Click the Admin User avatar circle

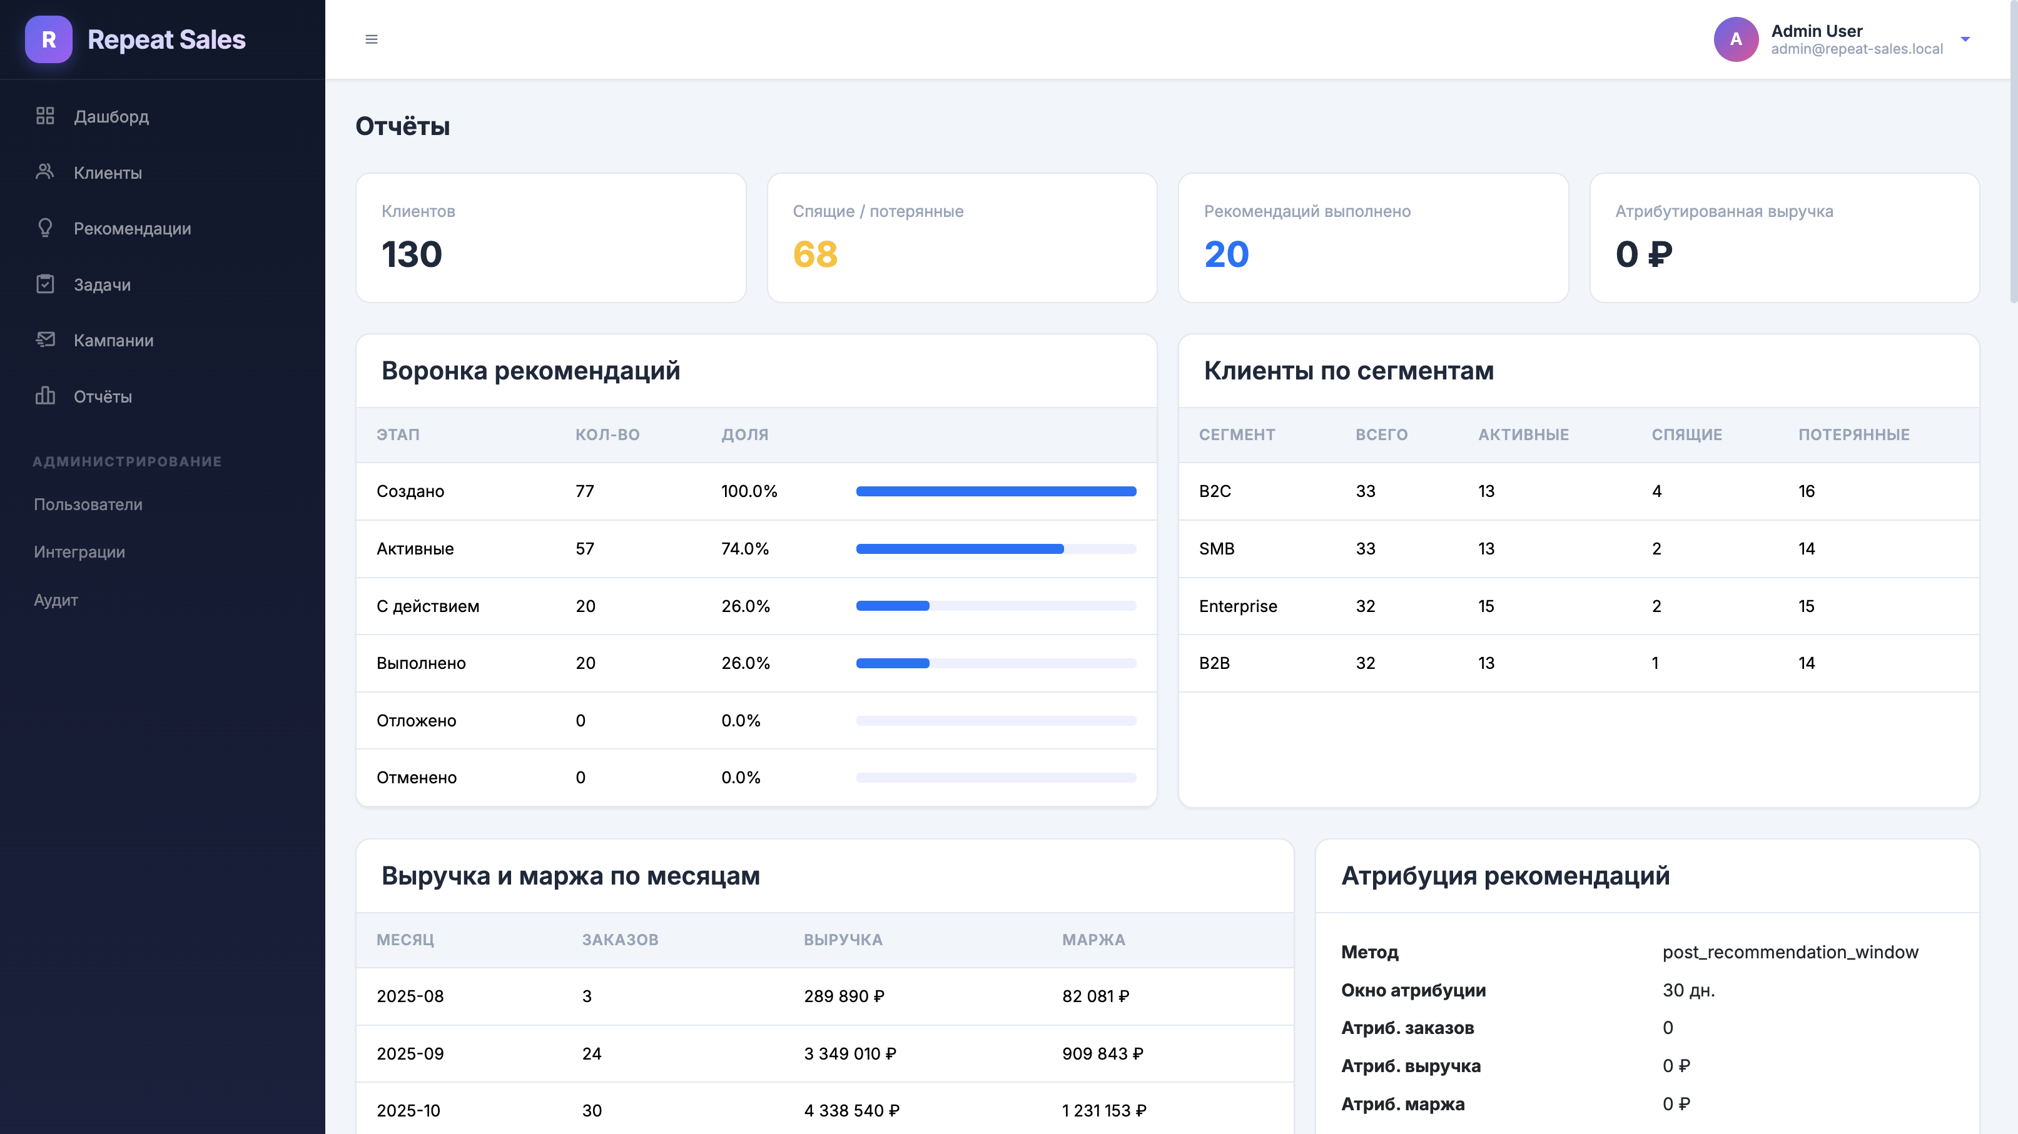click(1736, 39)
